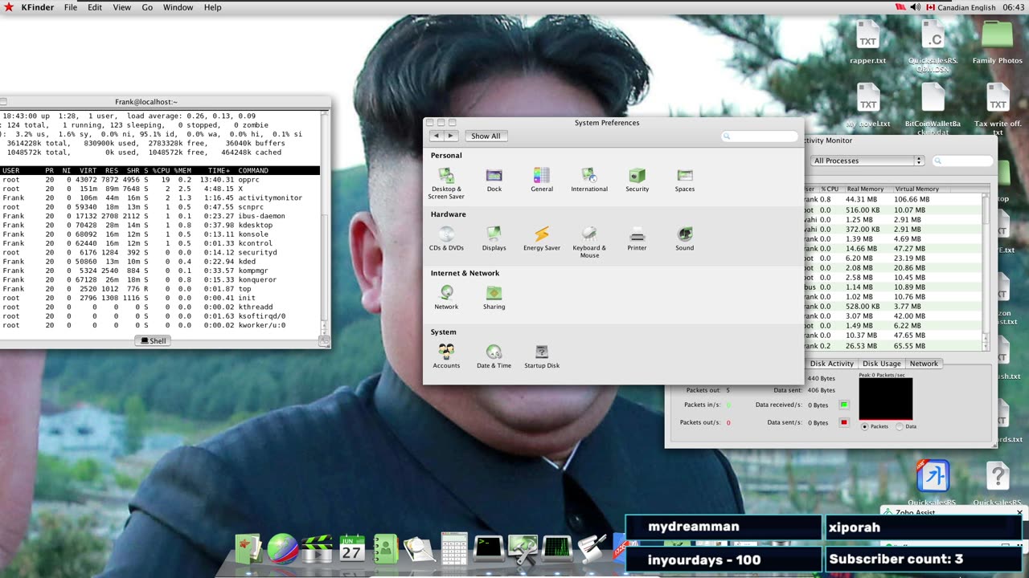
Task: Open Energy Saver preferences
Action: coord(542,238)
